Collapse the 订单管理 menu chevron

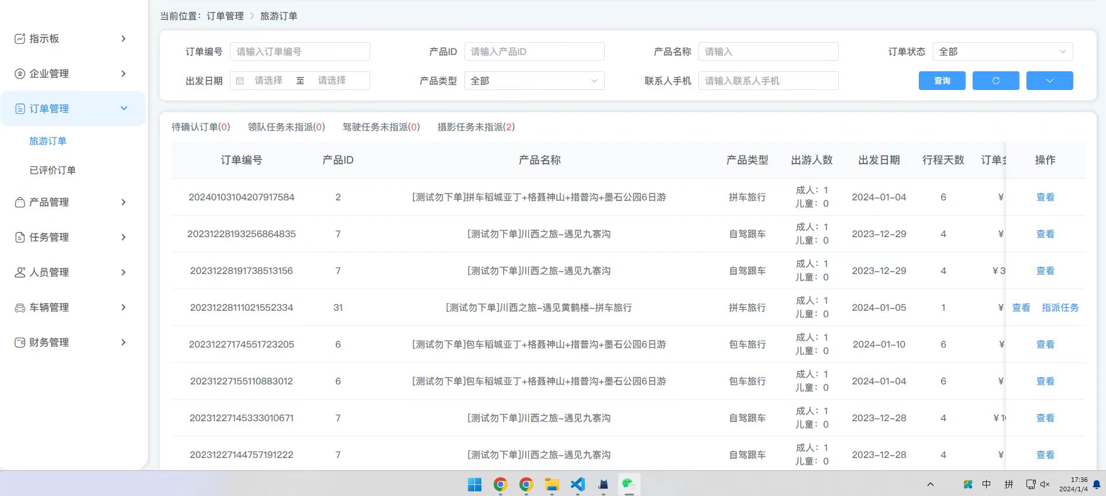pyautogui.click(x=123, y=109)
